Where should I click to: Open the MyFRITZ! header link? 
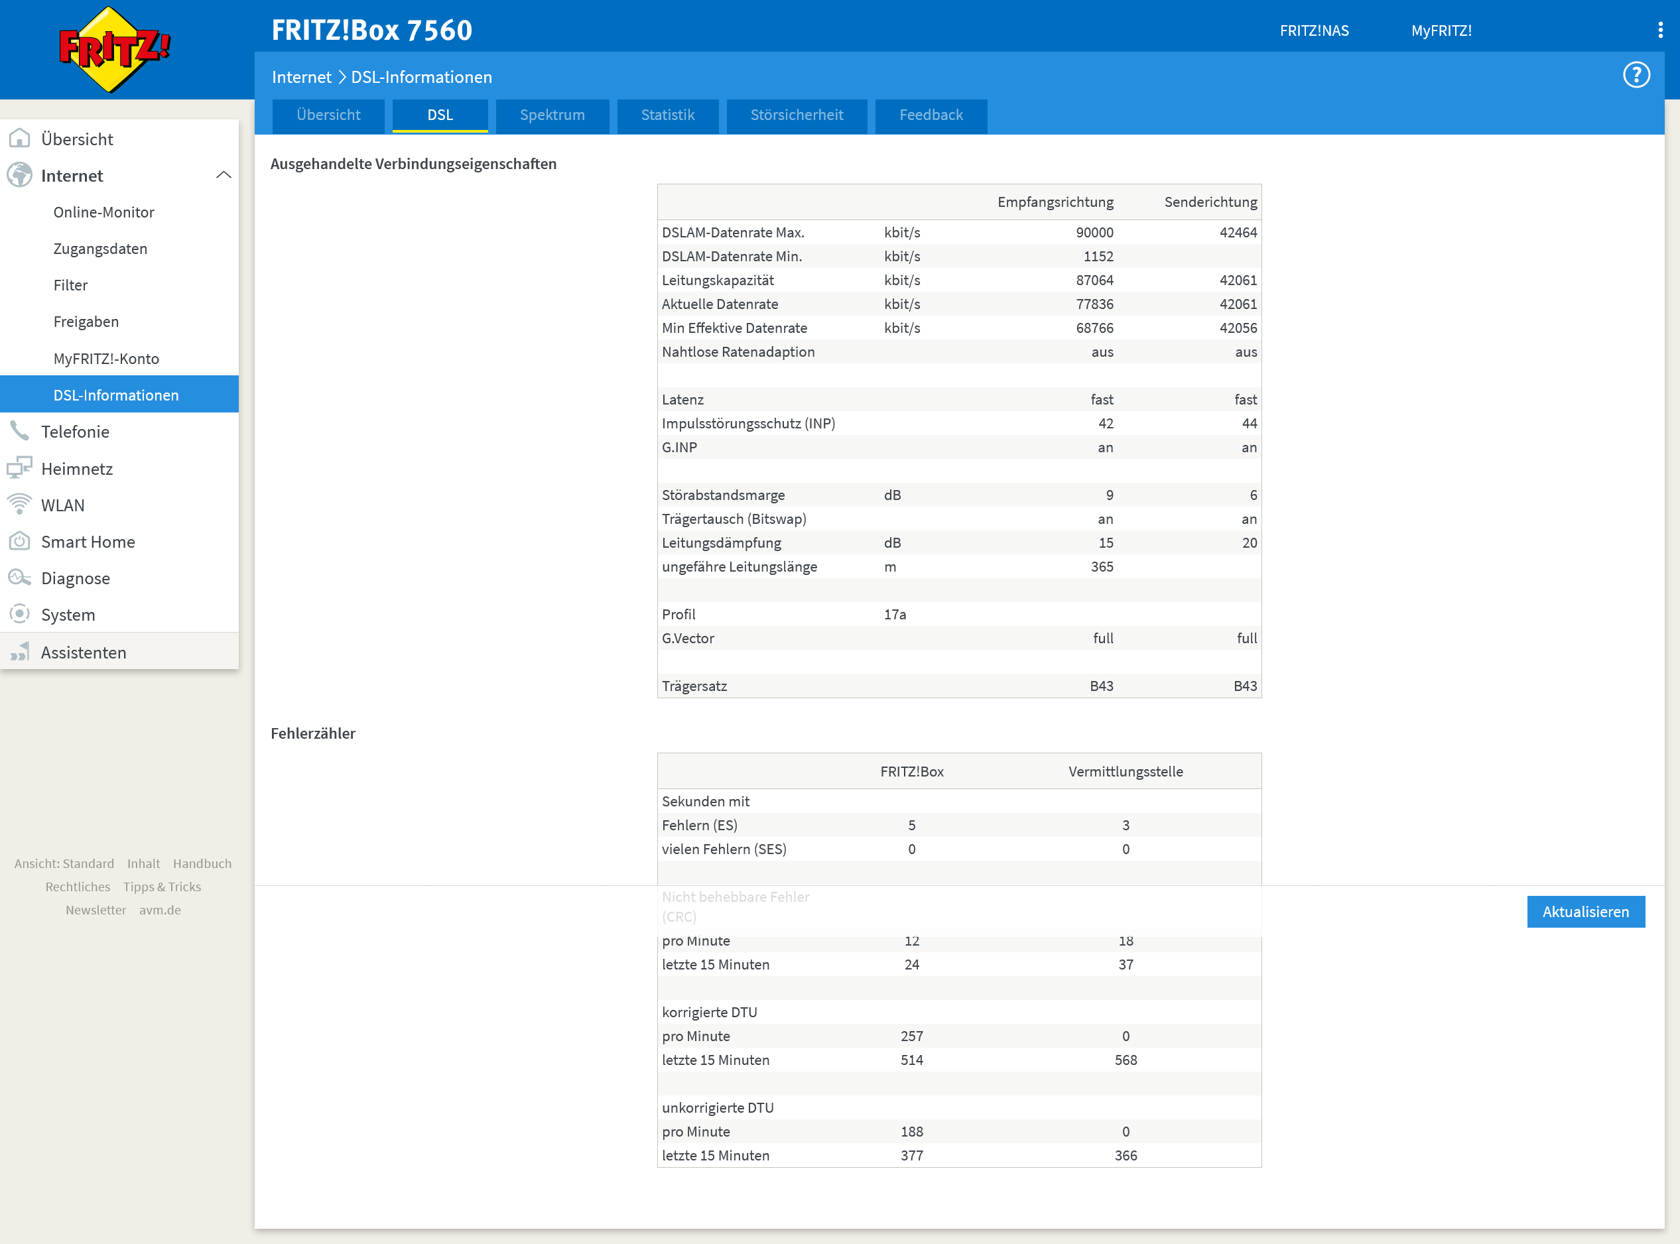click(1441, 31)
